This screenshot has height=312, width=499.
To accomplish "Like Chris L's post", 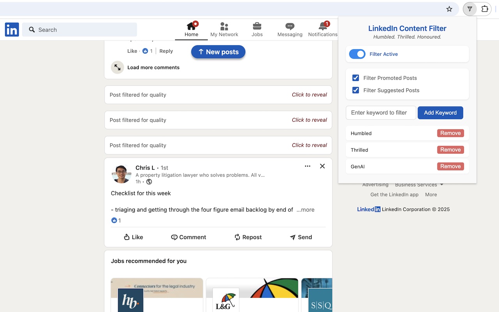I will click(133, 237).
